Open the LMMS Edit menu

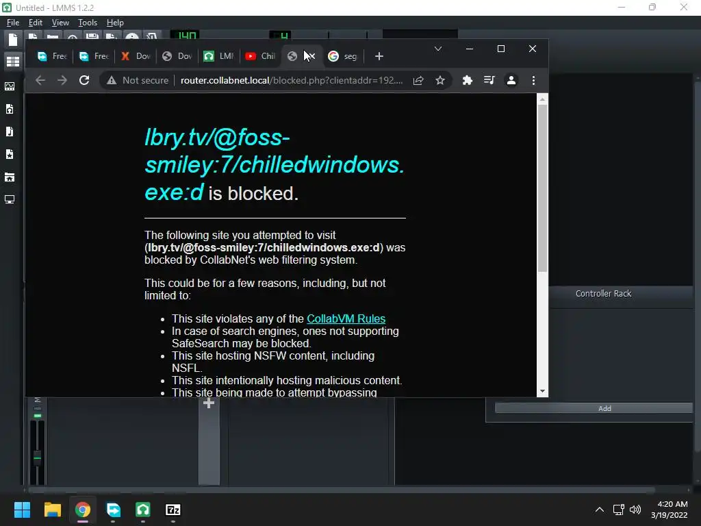36,23
